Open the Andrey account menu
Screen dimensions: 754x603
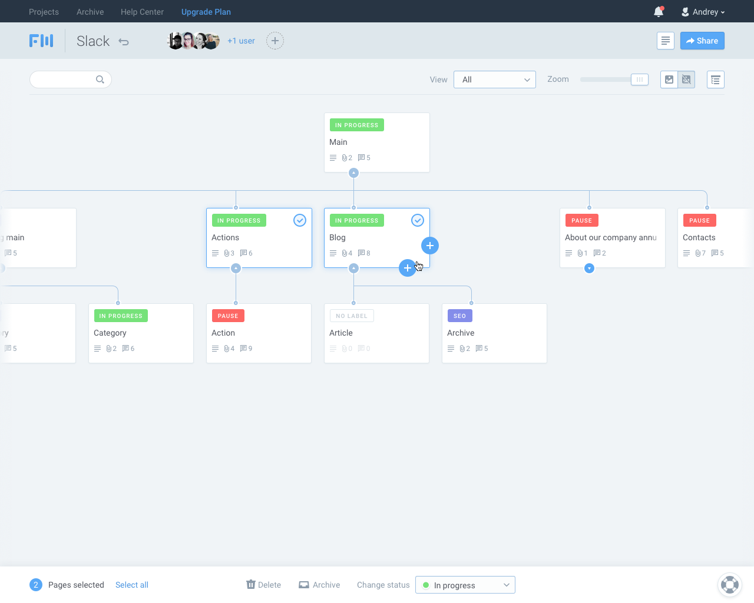(703, 12)
